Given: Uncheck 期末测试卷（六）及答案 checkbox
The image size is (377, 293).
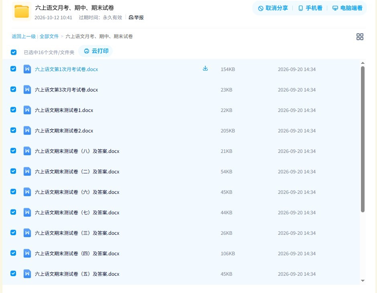Looking at the screenshot, I should (x=13, y=191).
